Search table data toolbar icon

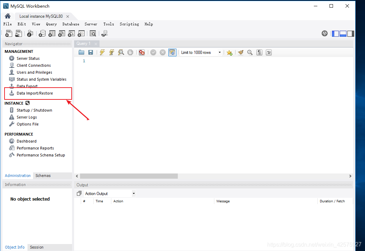pos(93,33)
